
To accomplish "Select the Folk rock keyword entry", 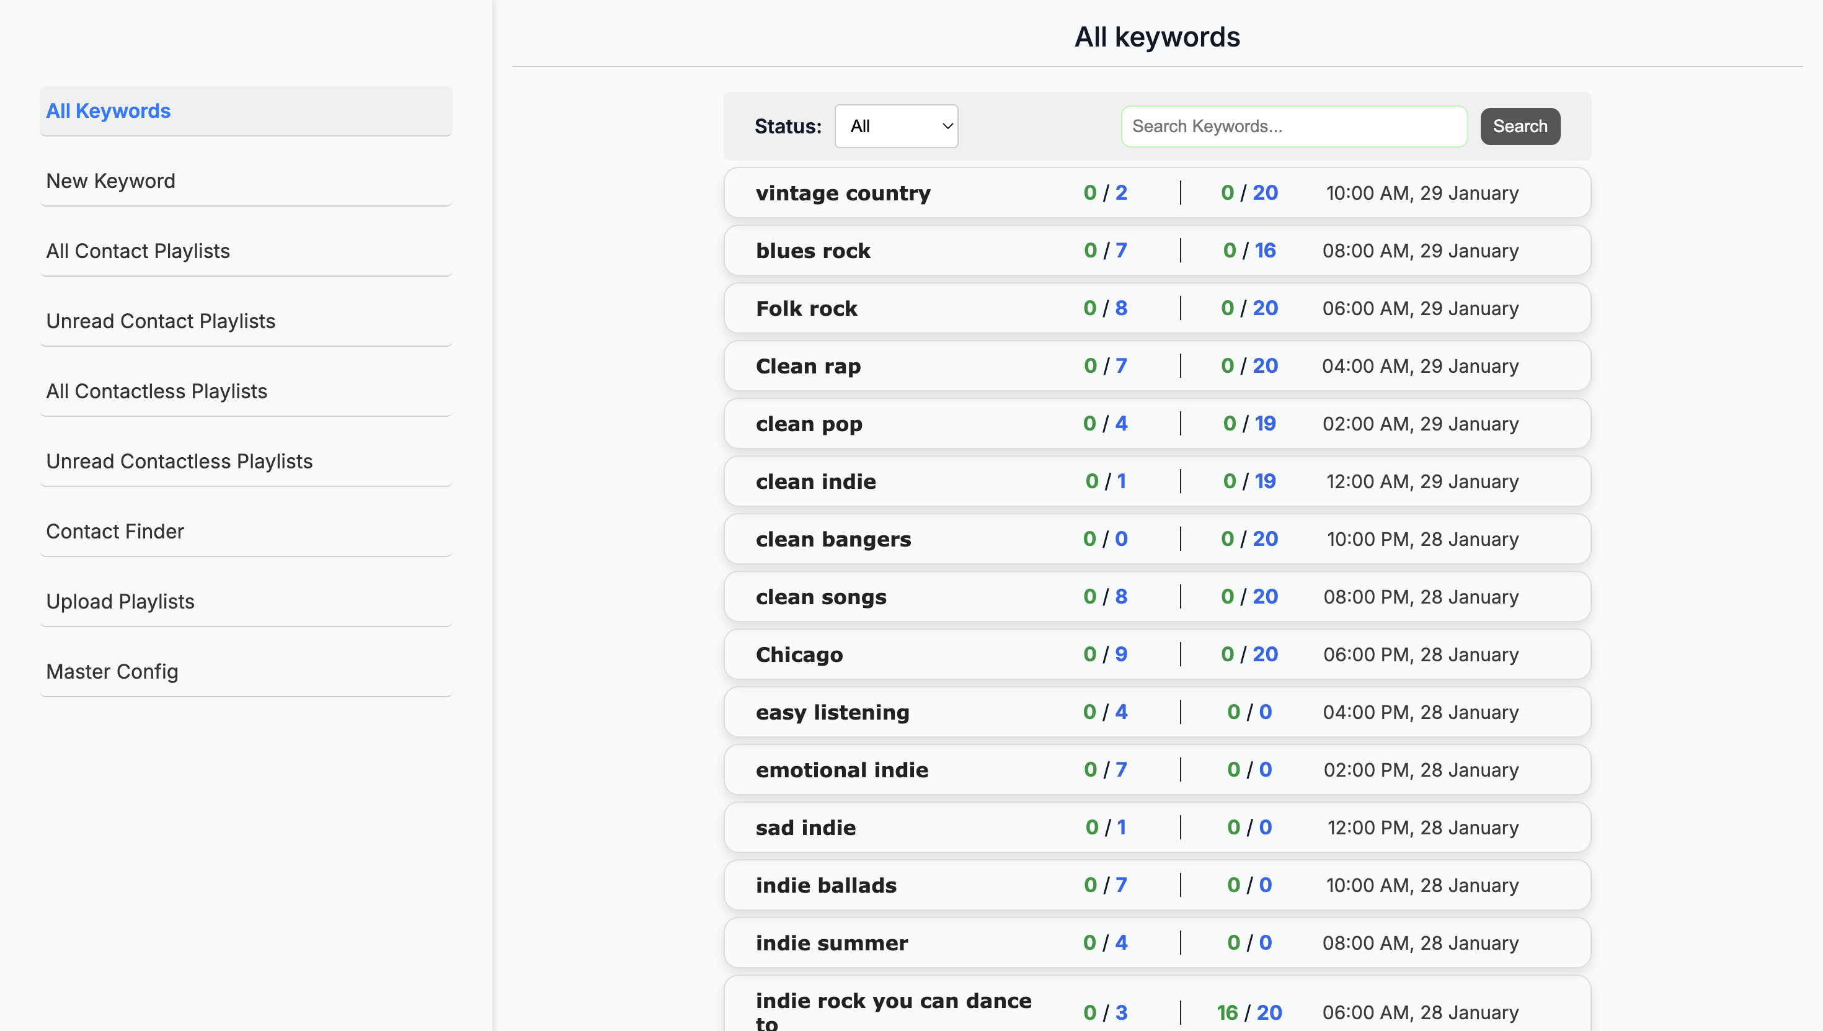I will 1157,308.
